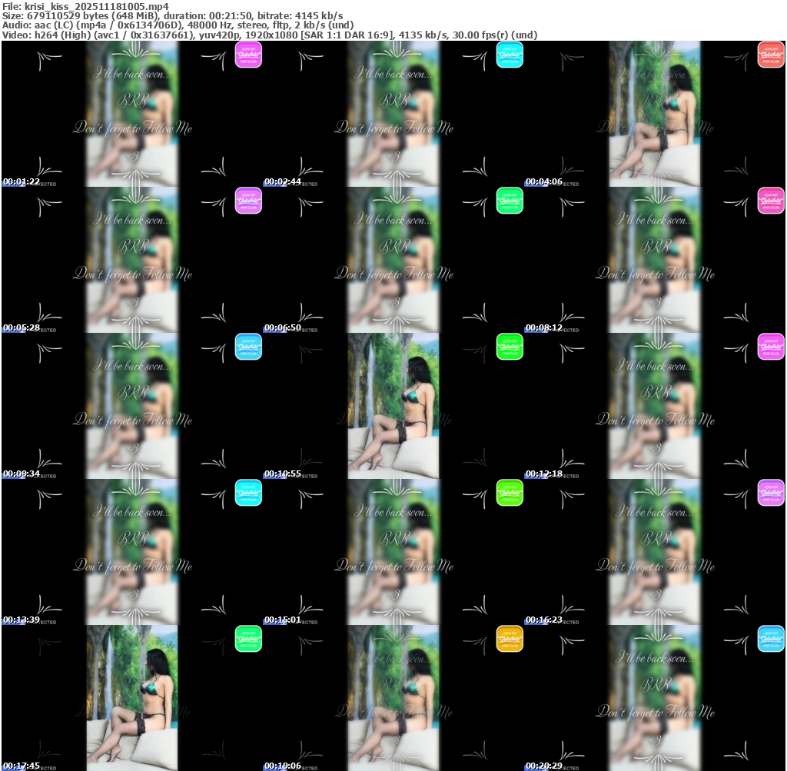This screenshot has width=787, height=771.
Task: Open the thumbnail frame stamped 00:02:44
Action: [x=393, y=114]
